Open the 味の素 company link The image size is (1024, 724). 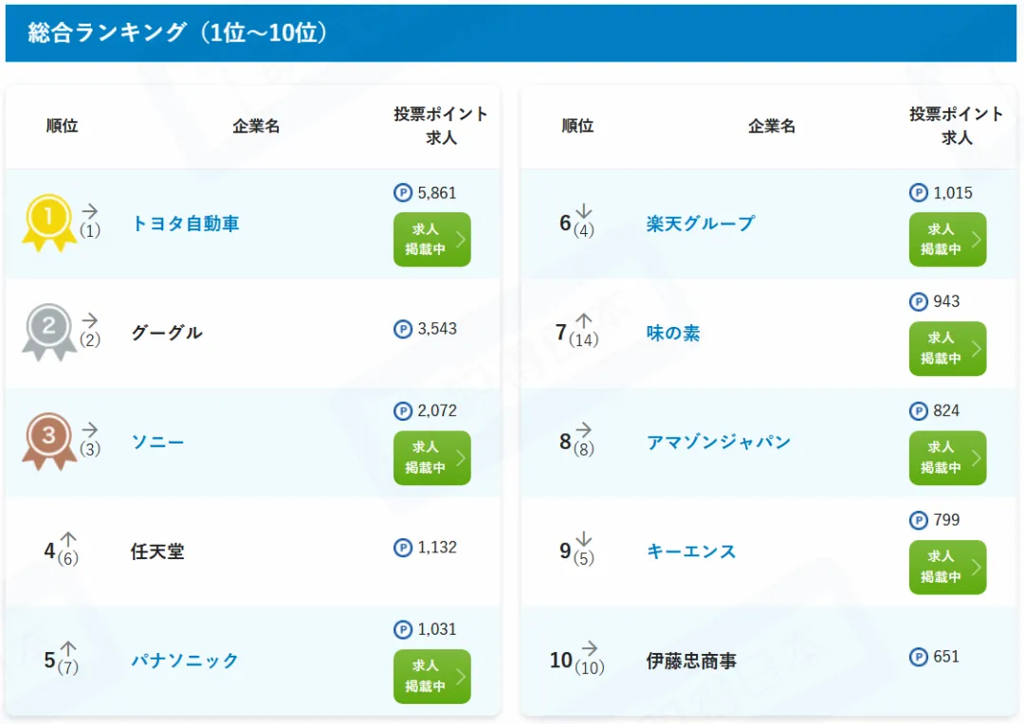point(673,333)
